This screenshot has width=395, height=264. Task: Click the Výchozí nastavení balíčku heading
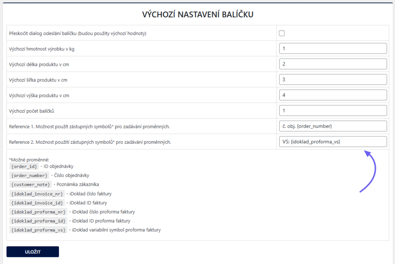point(197,14)
